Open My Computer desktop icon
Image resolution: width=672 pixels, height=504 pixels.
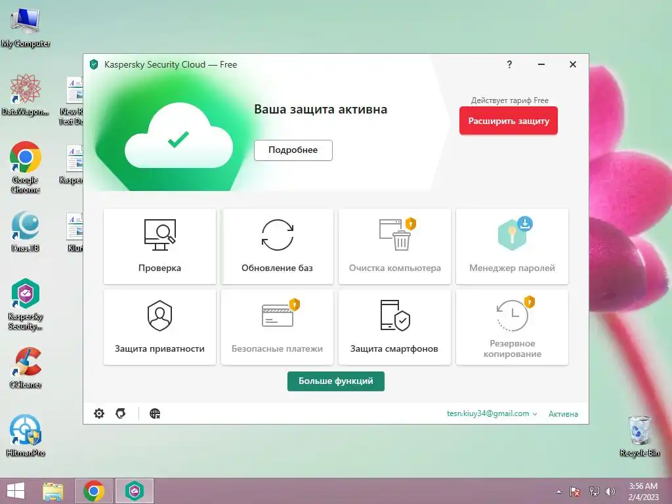tap(26, 28)
